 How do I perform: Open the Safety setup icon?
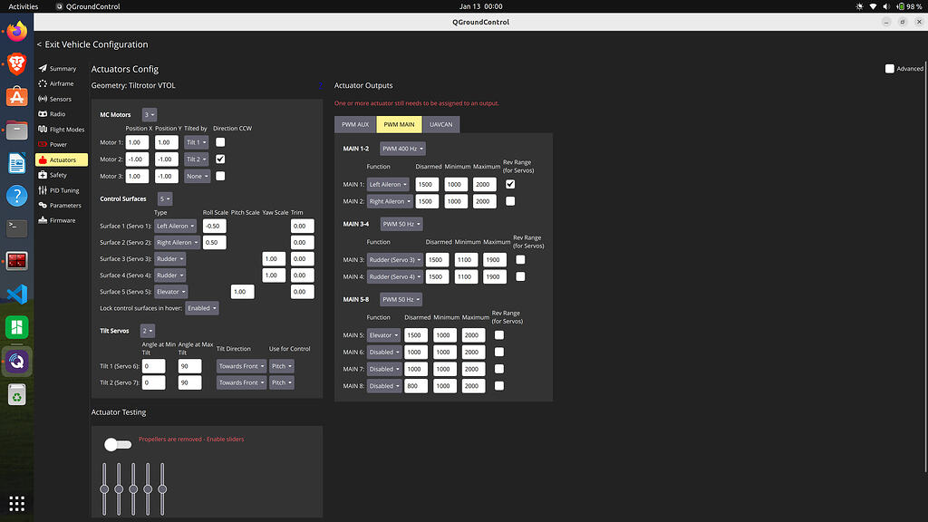(43, 175)
